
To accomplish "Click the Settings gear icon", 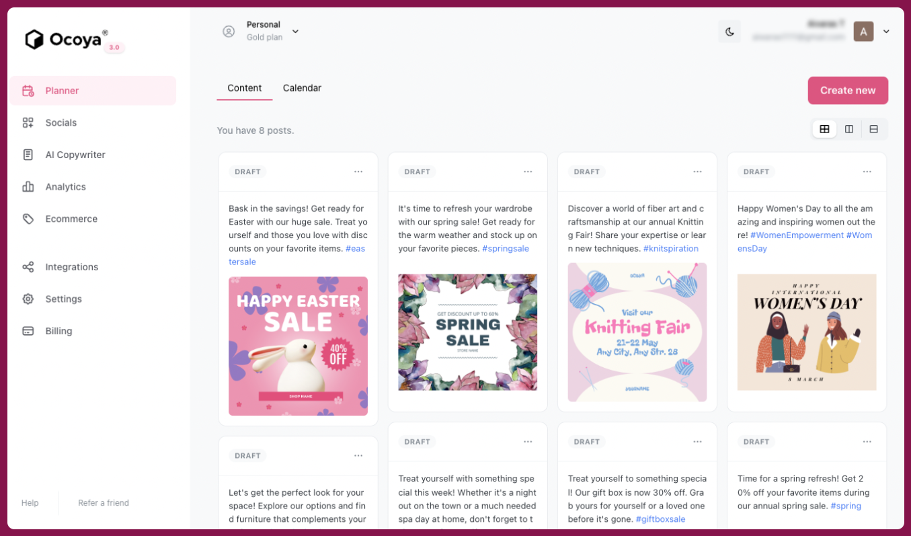I will click(28, 299).
